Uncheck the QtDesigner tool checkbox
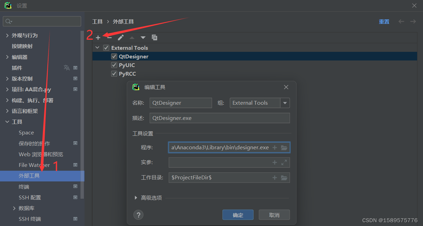Image resolution: width=423 pixels, height=226 pixels. pos(114,56)
